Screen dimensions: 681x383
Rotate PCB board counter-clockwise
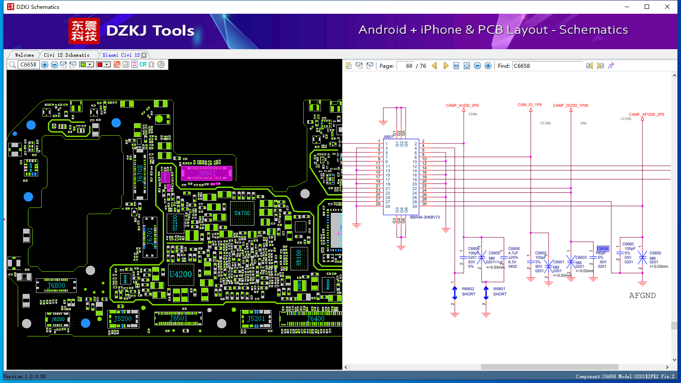coord(73,65)
